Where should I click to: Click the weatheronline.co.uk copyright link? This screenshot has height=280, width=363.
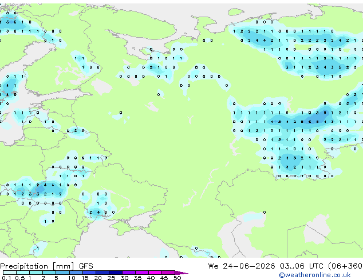(315, 275)
